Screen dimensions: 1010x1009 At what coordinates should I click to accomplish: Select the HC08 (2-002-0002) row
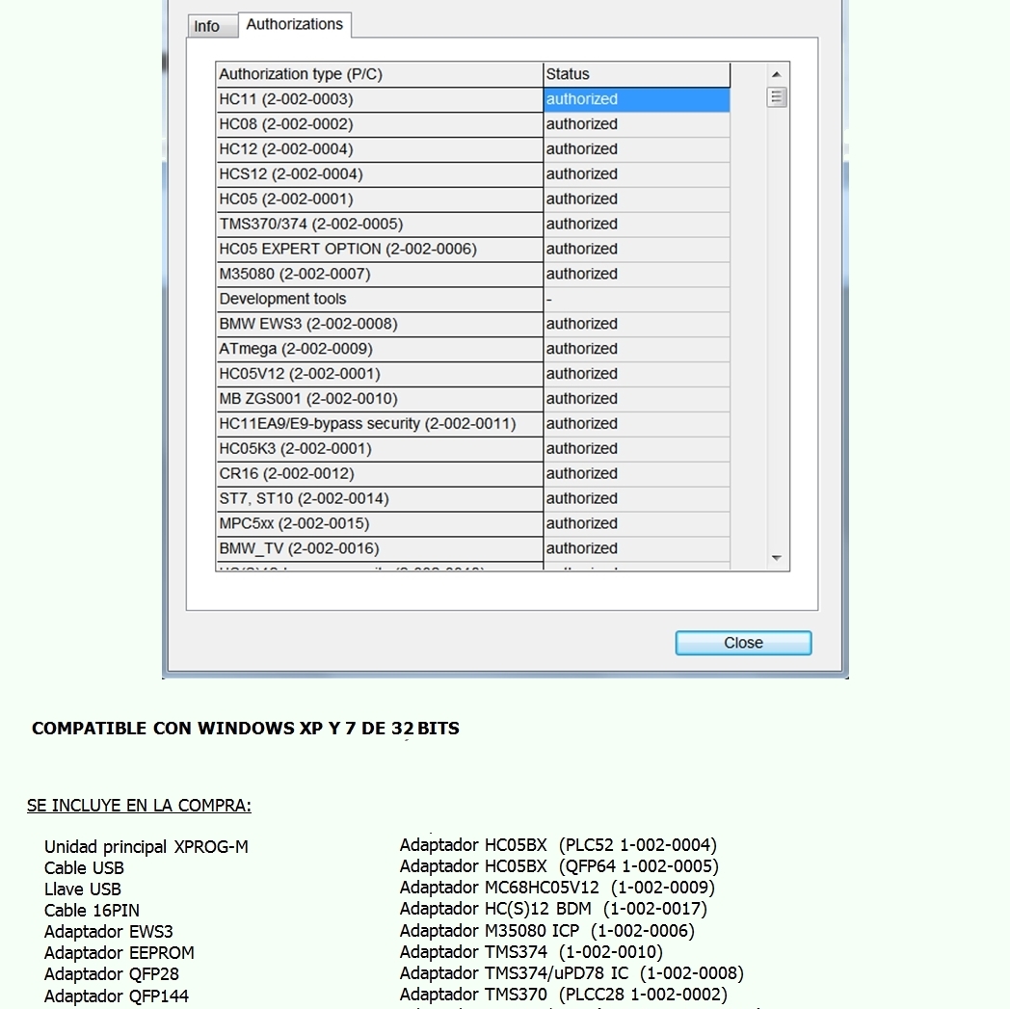coord(379,124)
